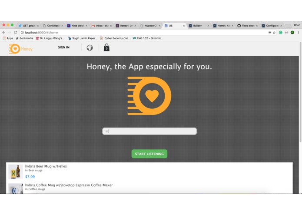Image resolution: width=302 pixels, height=215 pixels.
Task: Open Sugih Jamin Paper bookmark
Action: click(83, 38)
